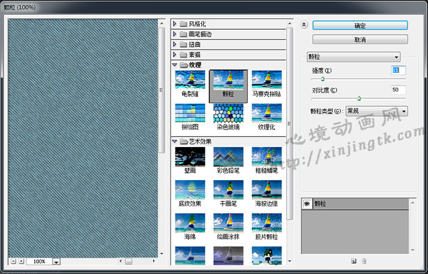
Task: Click the zoom in plus button
Action: click(21, 261)
